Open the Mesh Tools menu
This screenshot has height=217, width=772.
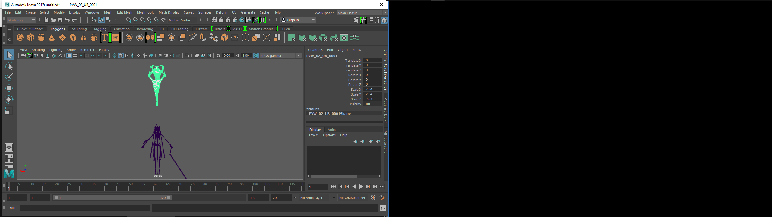point(145,12)
